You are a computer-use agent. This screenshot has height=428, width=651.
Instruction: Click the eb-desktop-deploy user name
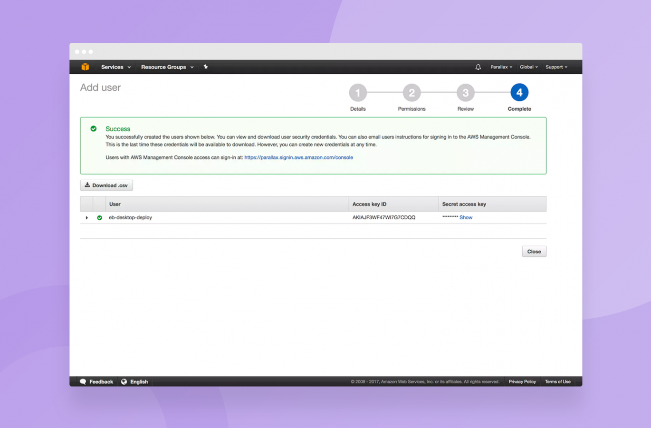click(x=130, y=217)
